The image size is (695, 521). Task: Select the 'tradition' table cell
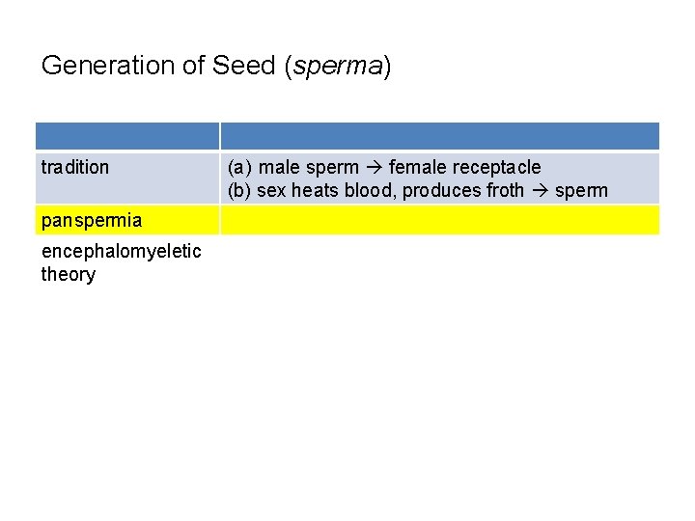(x=75, y=167)
